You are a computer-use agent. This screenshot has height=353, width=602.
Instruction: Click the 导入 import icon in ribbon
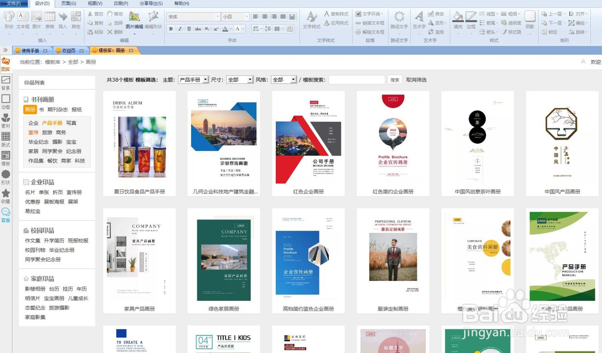(63, 20)
